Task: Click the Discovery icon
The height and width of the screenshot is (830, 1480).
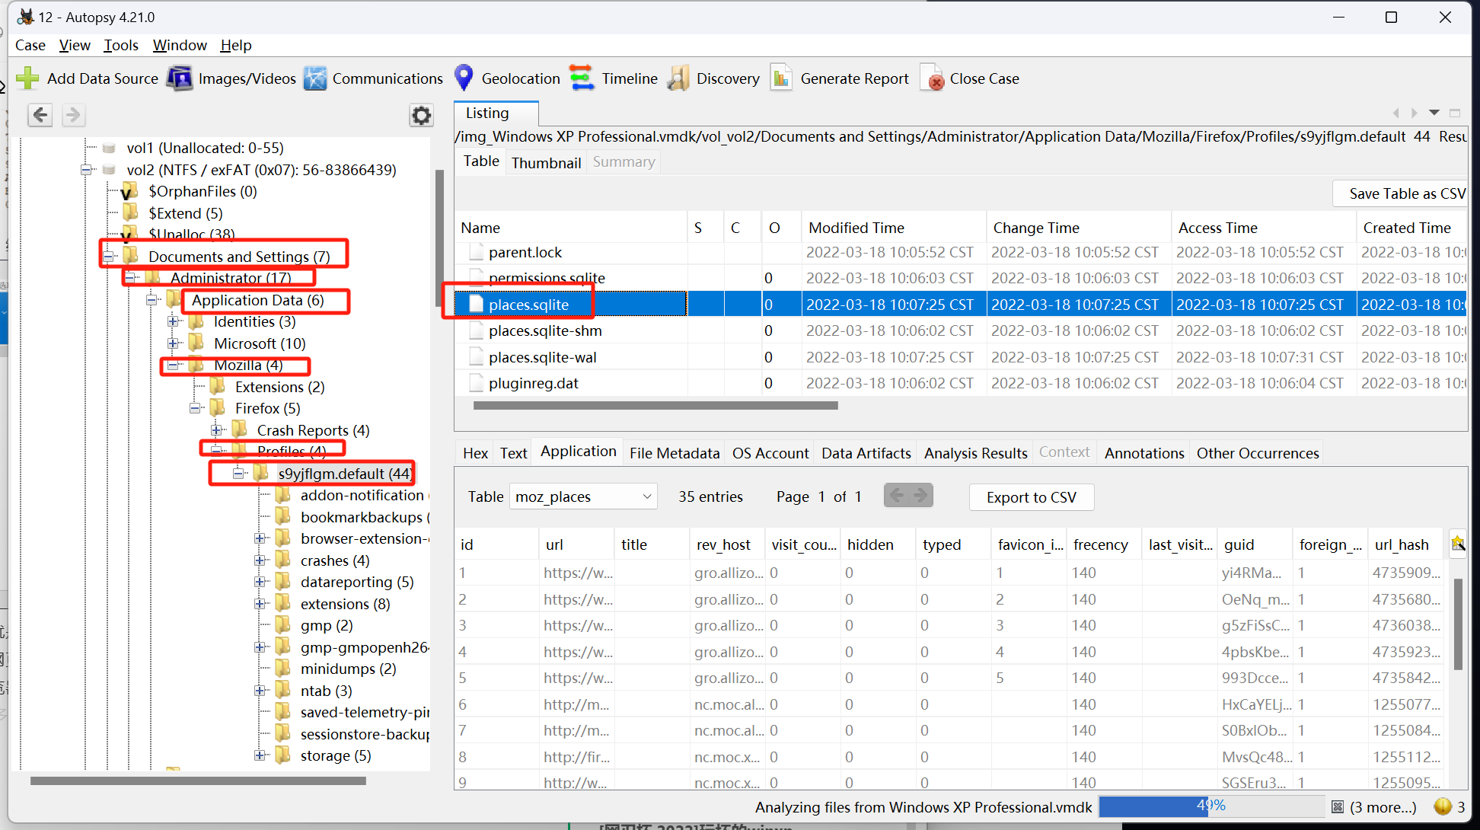Action: (678, 78)
